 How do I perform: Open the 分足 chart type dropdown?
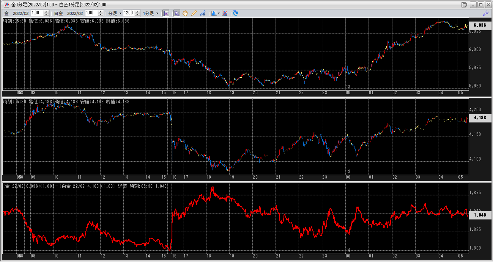pos(115,13)
